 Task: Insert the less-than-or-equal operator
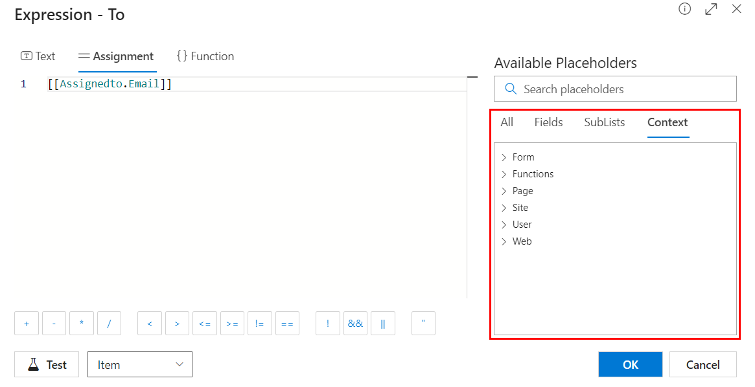tap(204, 324)
